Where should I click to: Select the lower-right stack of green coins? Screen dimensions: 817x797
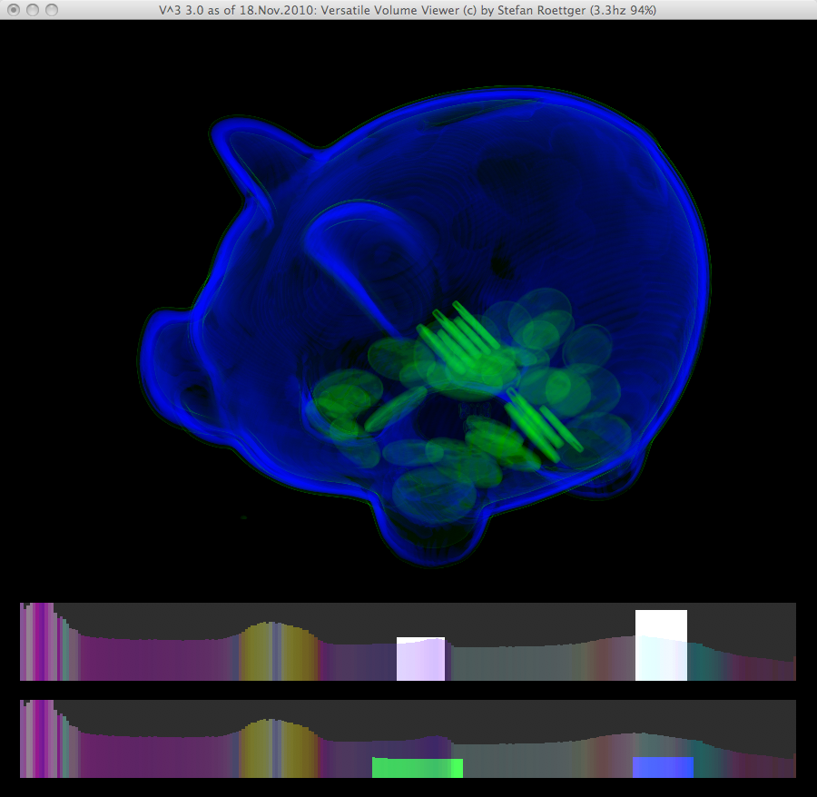click(x=542, y=423)
